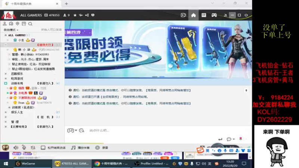The image size is (299, 168).
Task: Collapse the 接待大厅 channel row
Action: click(x=6, y=45)
